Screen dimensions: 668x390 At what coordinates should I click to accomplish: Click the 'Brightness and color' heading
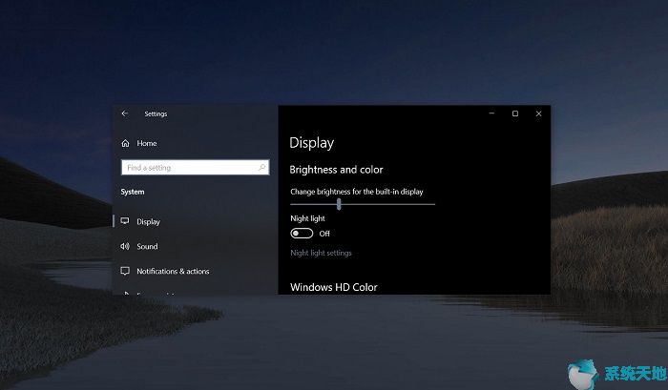pyautogui.click(x=336, y=170)
